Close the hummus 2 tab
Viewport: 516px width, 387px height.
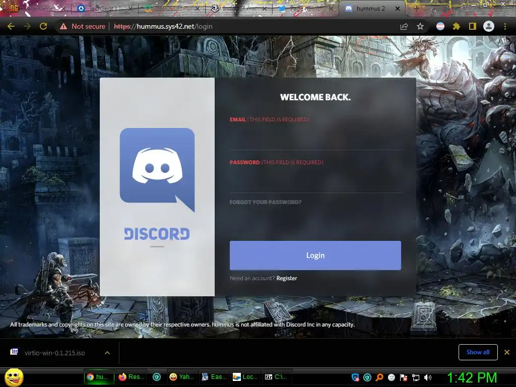(x=398, y=9)
